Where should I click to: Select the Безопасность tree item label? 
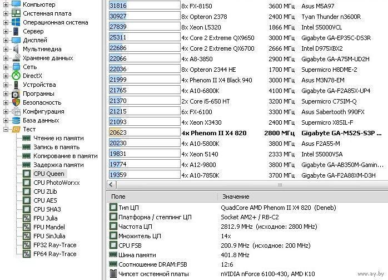pyautogui.click(x=42, y=102)
